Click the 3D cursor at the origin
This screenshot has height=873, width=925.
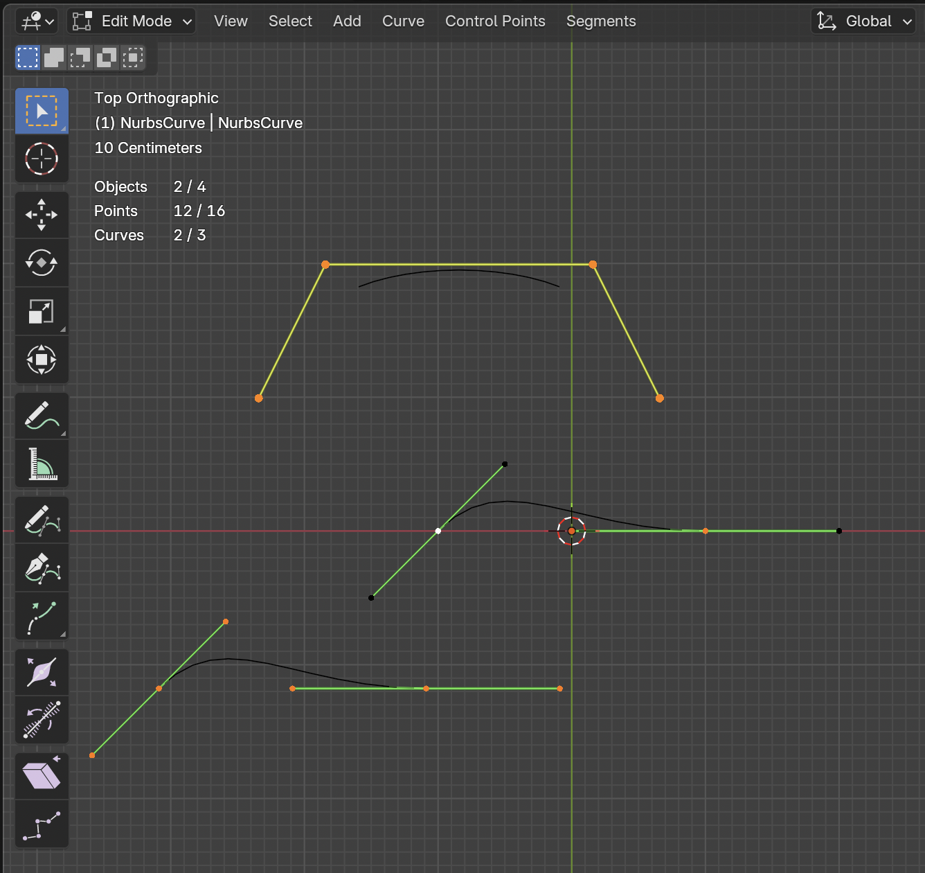click(x=571, y=531)
